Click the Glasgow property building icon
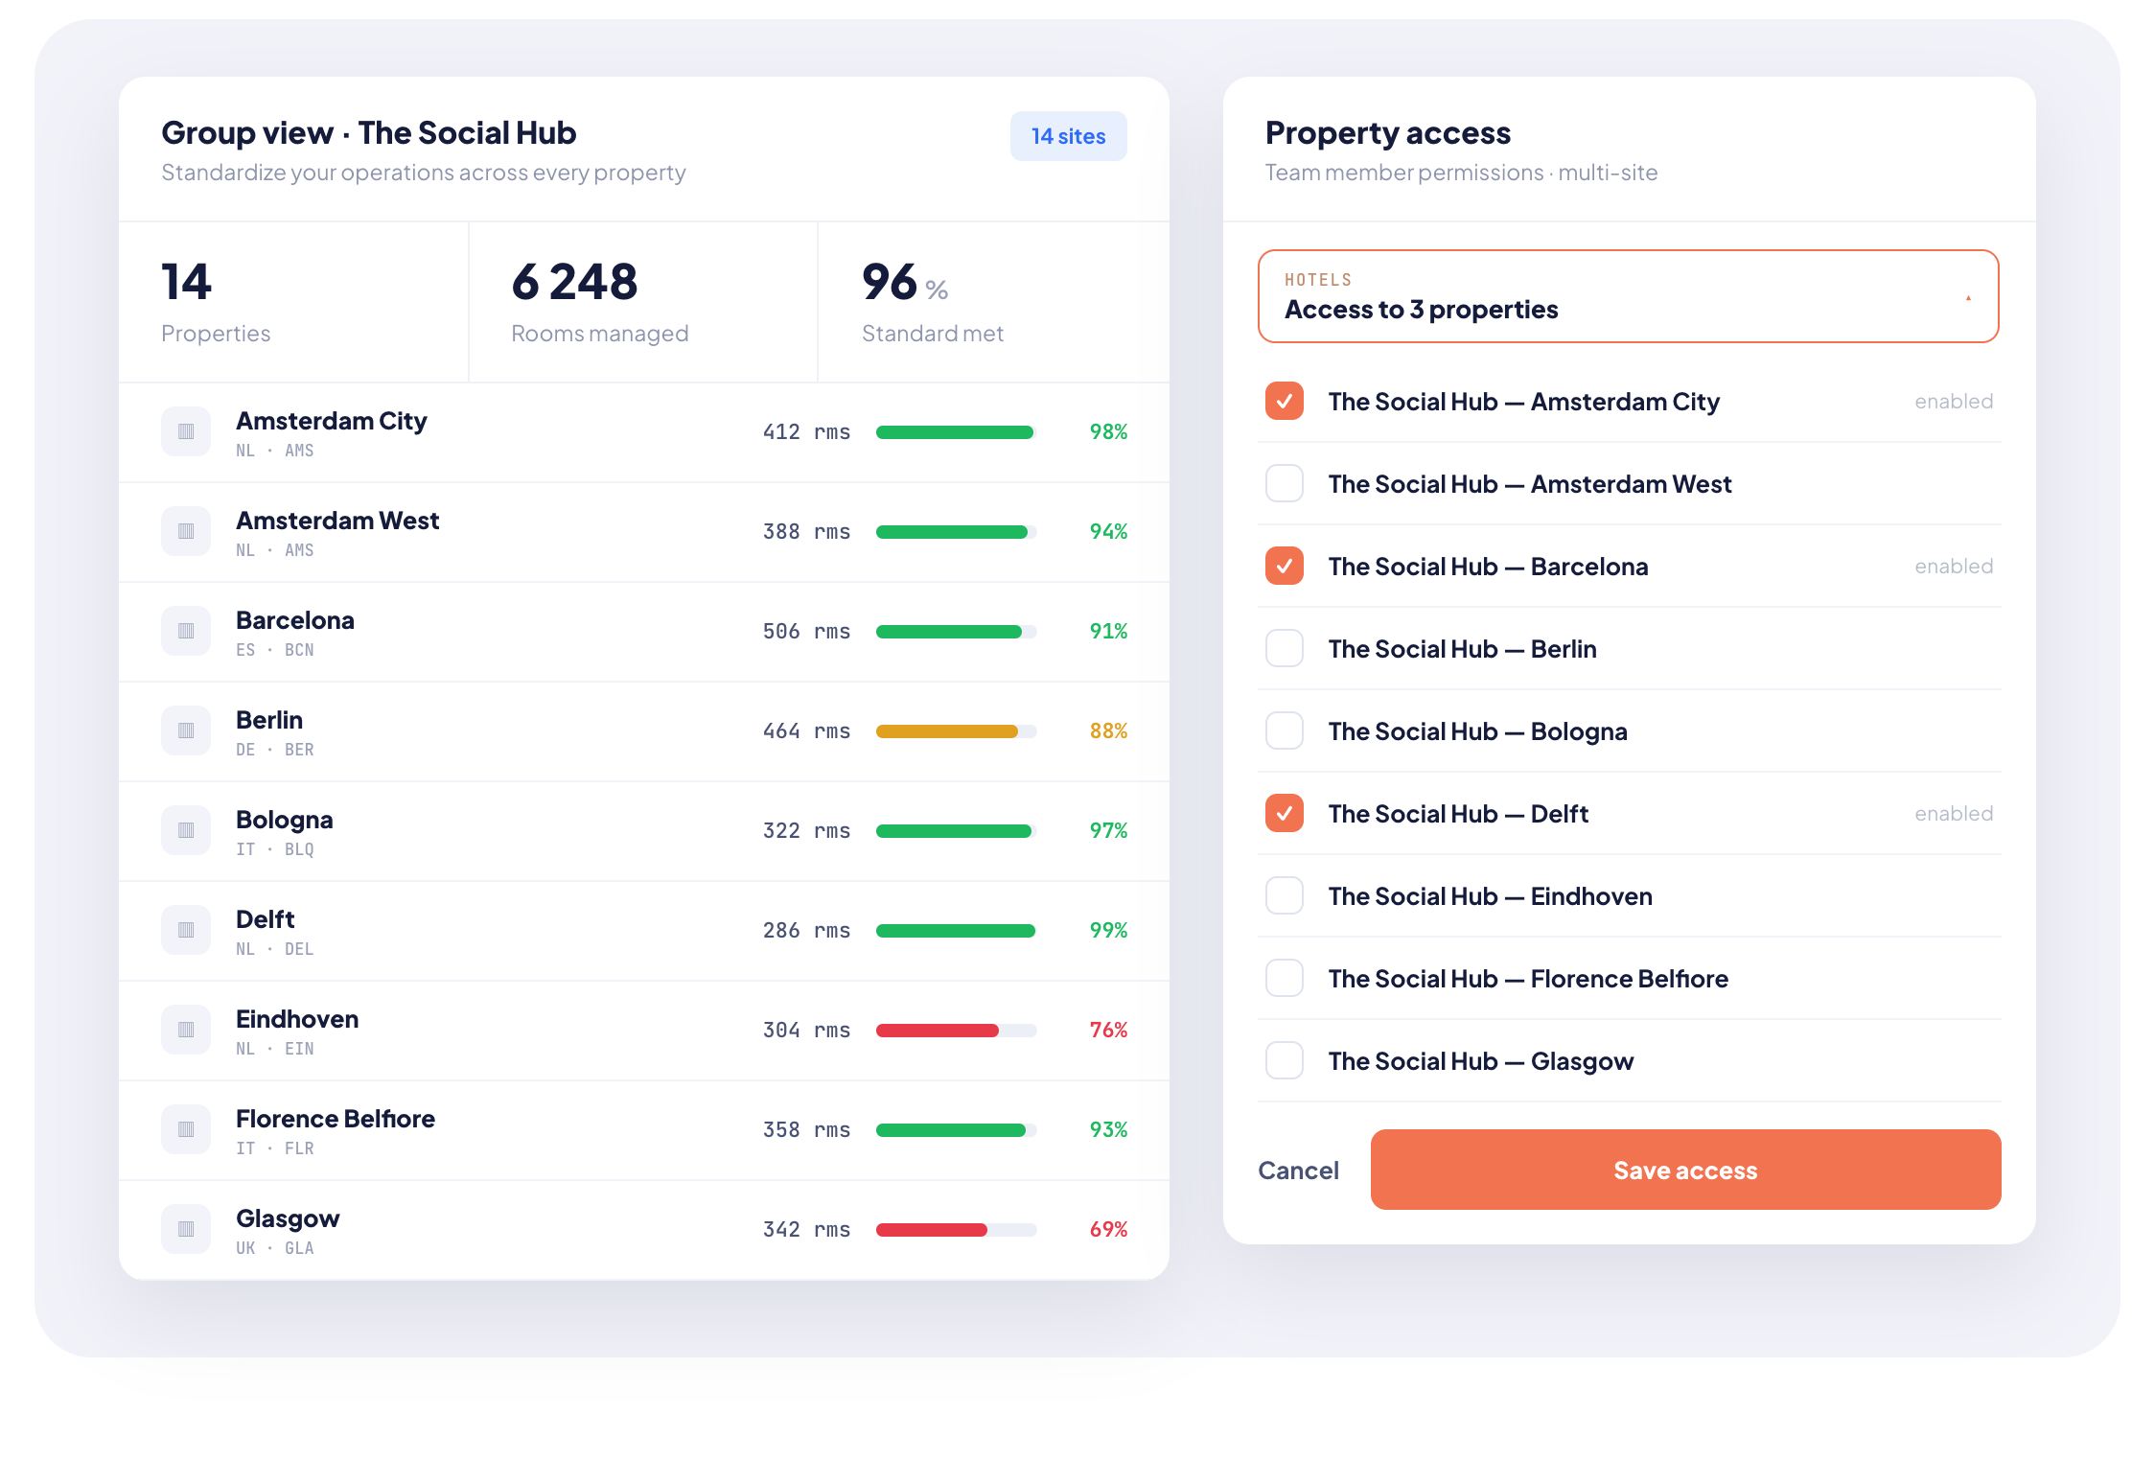 [x=186, y=1229]
